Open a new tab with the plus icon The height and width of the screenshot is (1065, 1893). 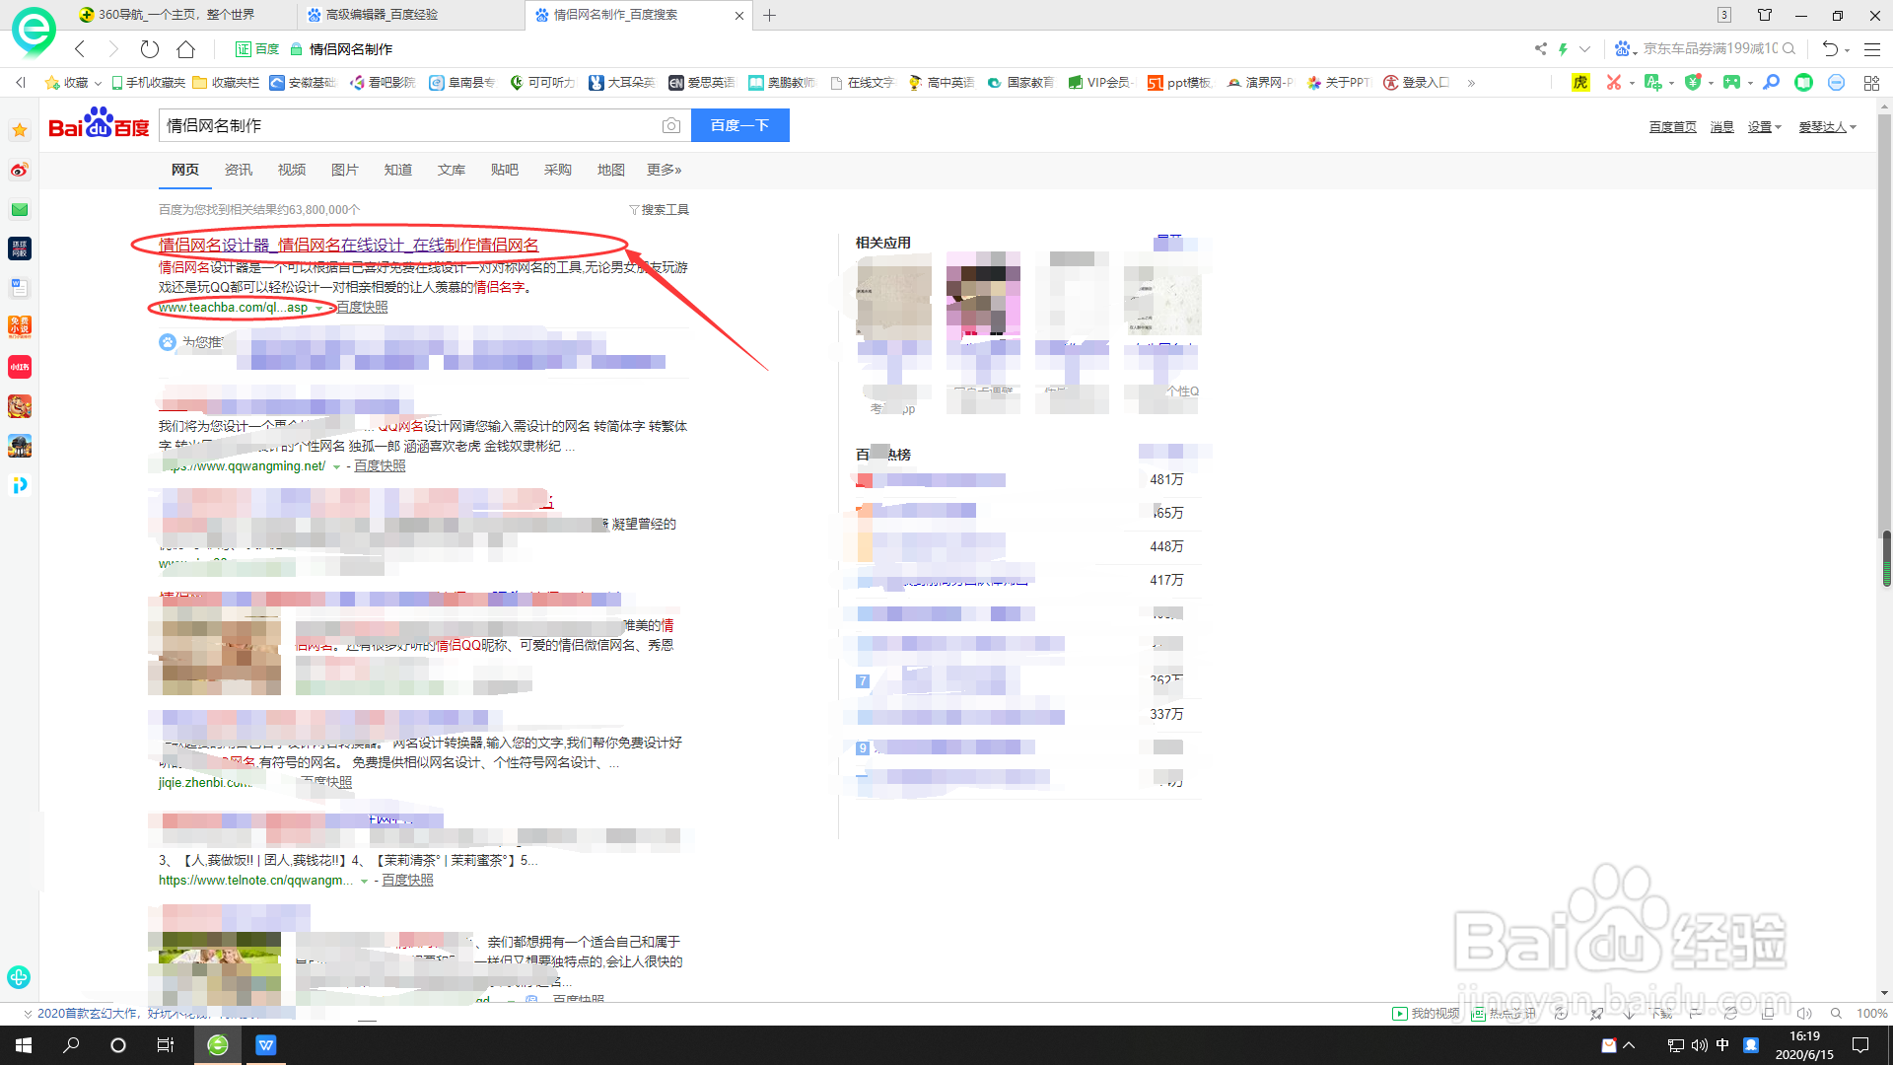pos(770,15)
